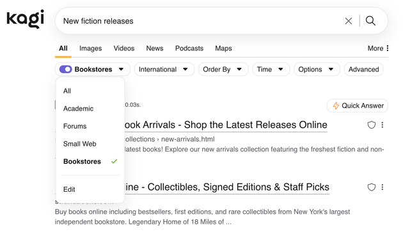Expand the Bookstores lens dropdown arrow
Image resolution: width=403 pixels, height=234 pixels.
coord(121,69)
